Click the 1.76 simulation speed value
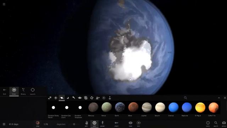 click(46, 124)
